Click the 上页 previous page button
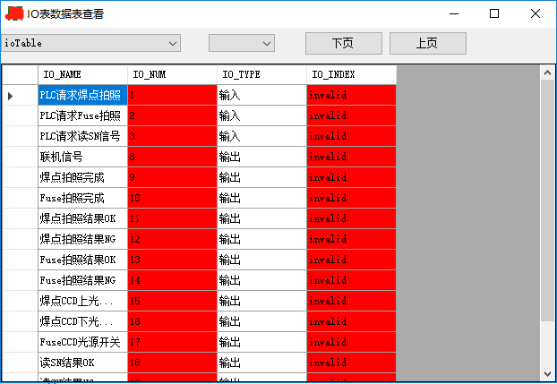Image resolution: width=557 pixels, height=384 pixels. click(428, 43)
